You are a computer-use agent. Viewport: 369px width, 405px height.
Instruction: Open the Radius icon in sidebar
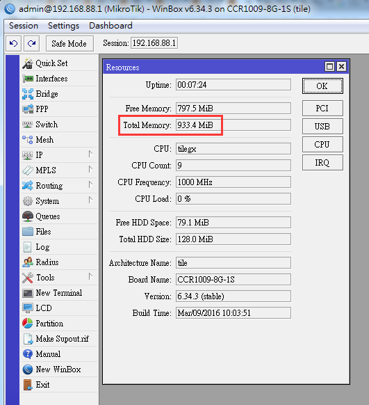click(x=28, y=262)
